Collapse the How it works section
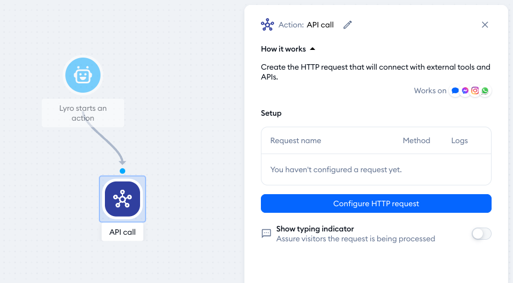 313,49
